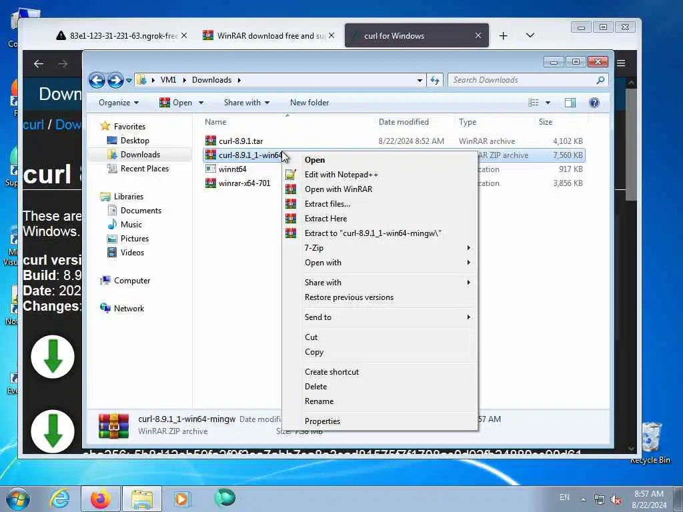This screenshot has height=512, width=683.
Task: Expand the Share with toolbar dropdown
Action: (247, 103)
